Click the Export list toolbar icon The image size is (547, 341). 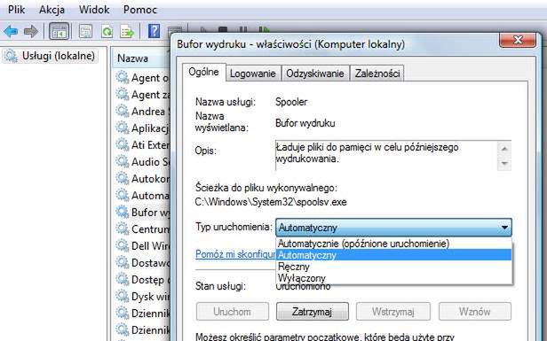[127, 31]
